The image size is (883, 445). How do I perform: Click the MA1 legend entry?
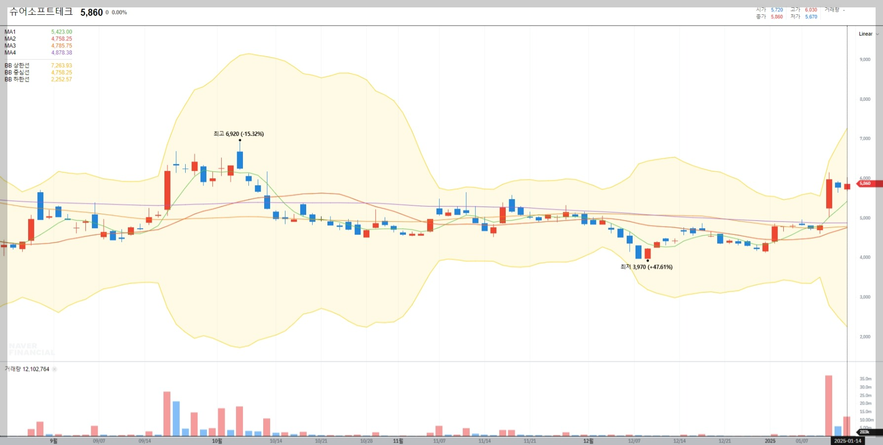(x=10, y=32)
